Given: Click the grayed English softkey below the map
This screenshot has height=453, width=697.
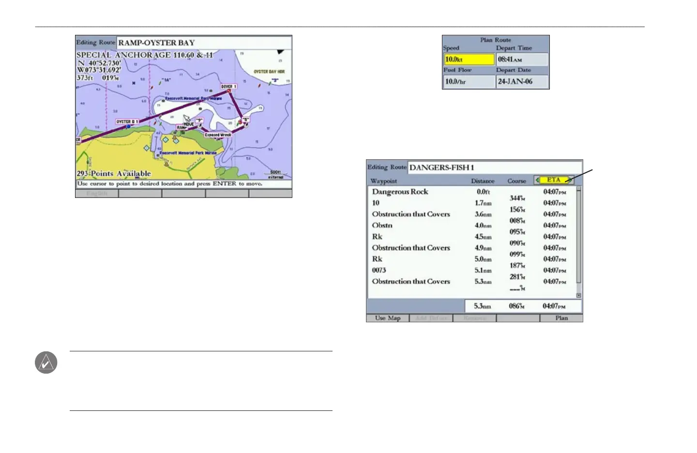Looking at the screenshot, I should [97, 194].
